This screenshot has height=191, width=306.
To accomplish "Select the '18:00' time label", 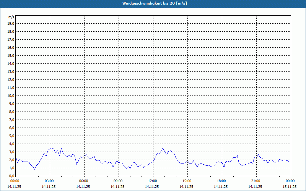I will [x=222, y=181].
